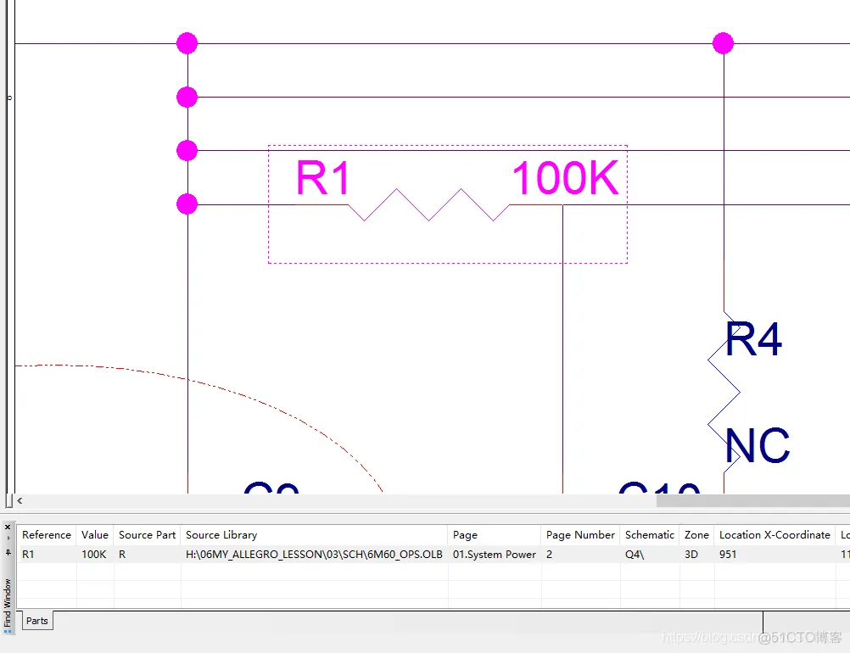The height and width of the screenshot is (653, 850).
Task: Click the 6M60_OPS.OLB source library cell
Action: 315,555
